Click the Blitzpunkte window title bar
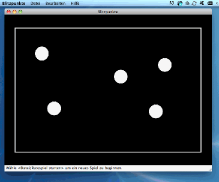This screenshot has width=219, height=182. [108, 11]
